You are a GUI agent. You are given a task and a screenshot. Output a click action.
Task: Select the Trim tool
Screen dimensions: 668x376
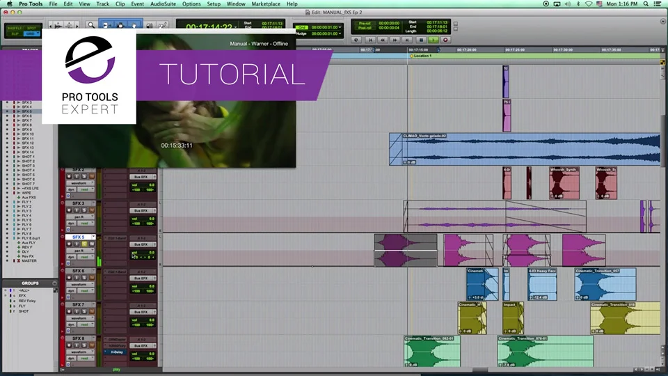(x=106, y=26)
